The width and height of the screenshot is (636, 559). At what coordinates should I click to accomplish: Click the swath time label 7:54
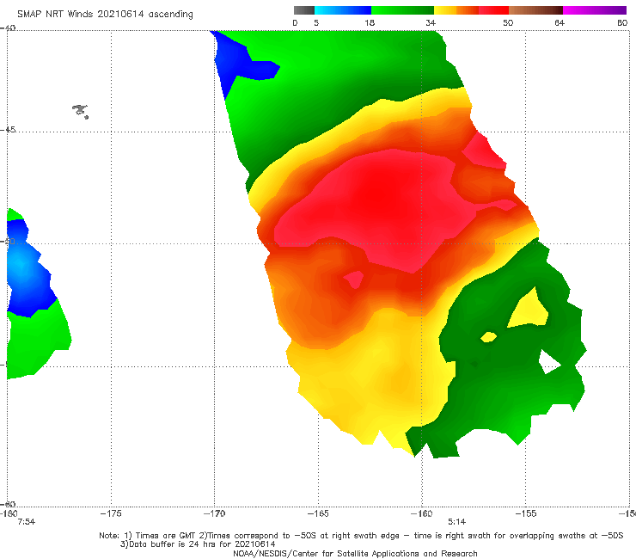point(27,522)
